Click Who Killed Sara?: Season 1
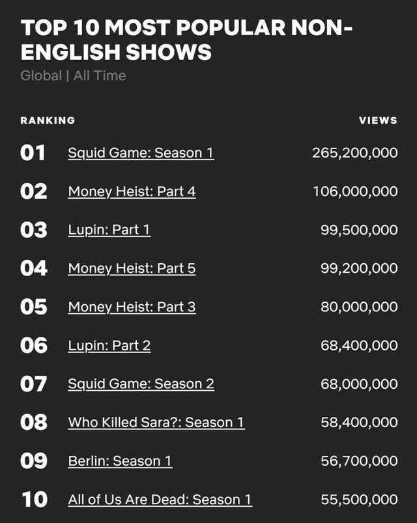This screenshot has width=417, height=523. coord(156,422)
